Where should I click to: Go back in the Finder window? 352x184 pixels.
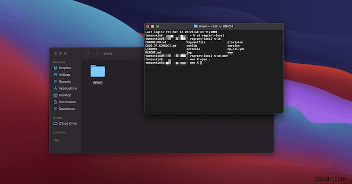(x=89, y=53)
